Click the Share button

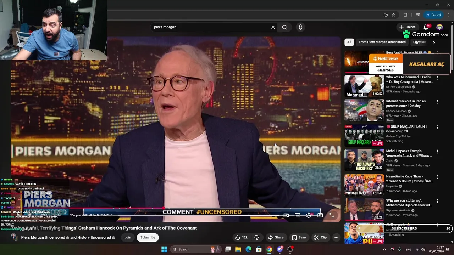(x=276, y=238)
